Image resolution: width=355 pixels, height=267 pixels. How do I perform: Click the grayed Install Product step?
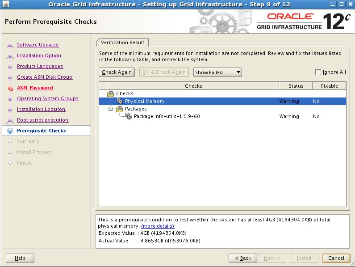coord(34,152)
